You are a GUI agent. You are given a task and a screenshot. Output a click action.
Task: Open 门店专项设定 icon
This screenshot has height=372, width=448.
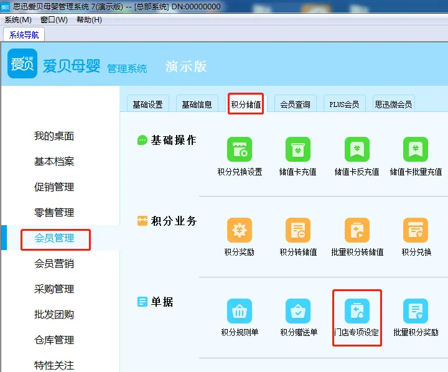point(357,311)
